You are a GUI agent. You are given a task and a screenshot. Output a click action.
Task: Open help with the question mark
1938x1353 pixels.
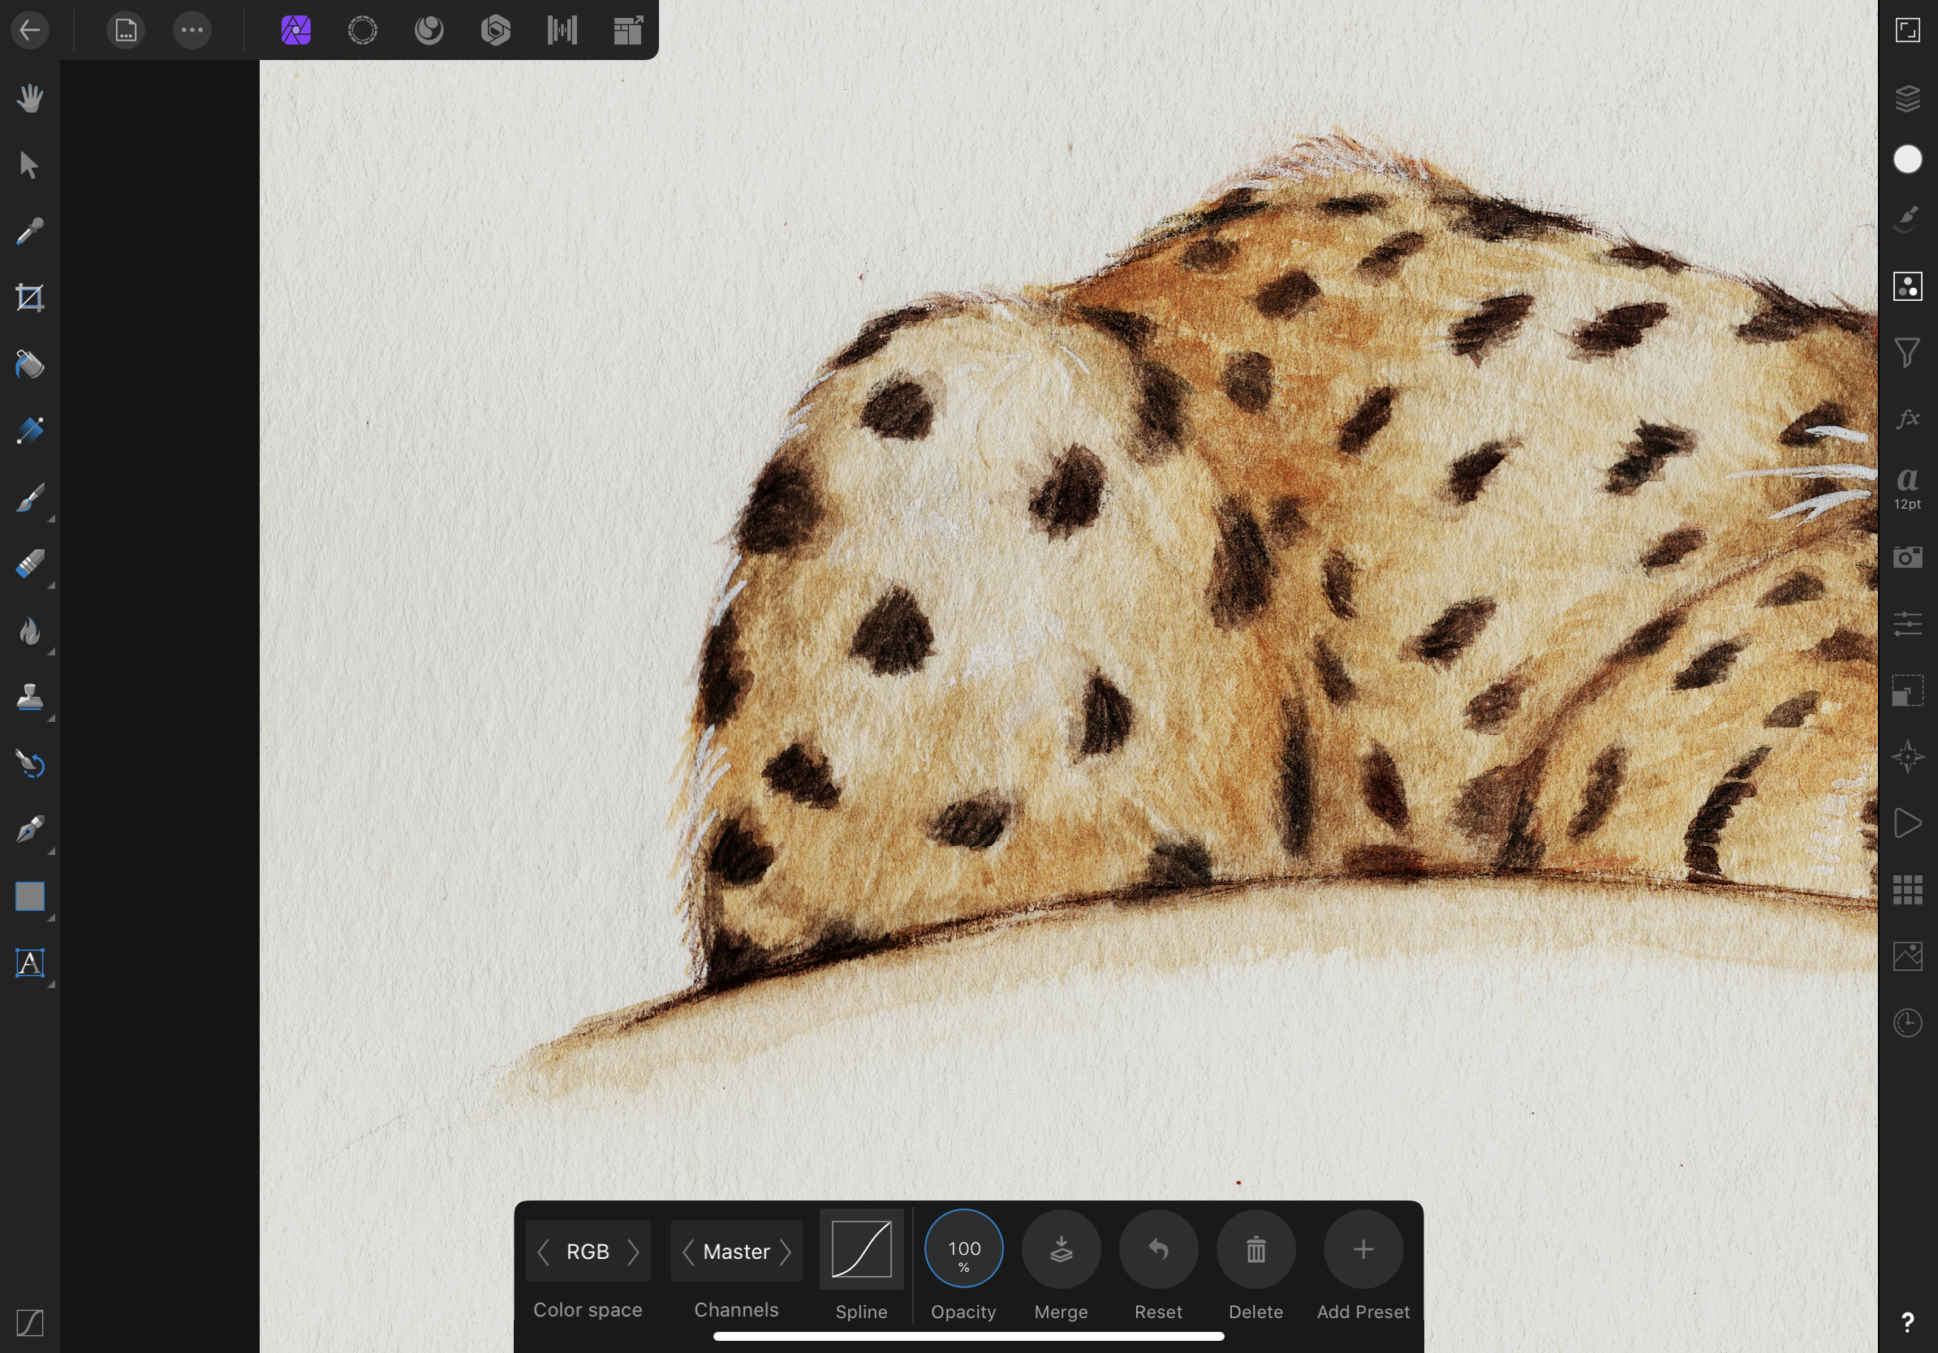point(1908,1323)
